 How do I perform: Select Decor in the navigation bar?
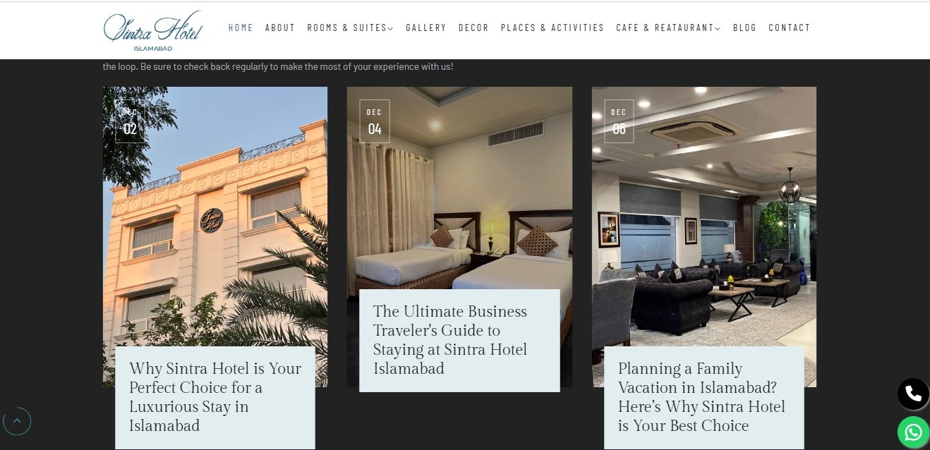coord(473,28)
